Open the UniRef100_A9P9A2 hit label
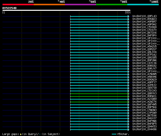 [144, 24]
